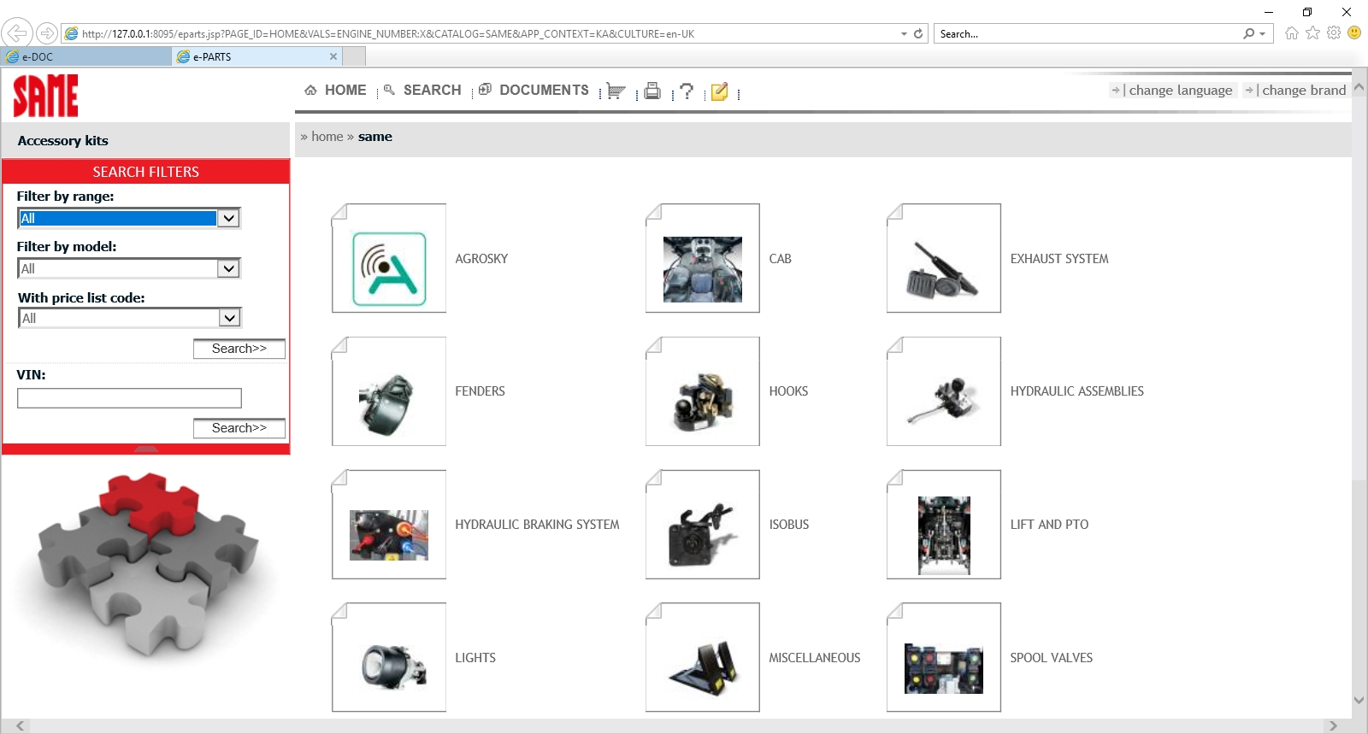
Task: Click the AGROSKY label text
Action: pyautogui.click(x=481, y=259)
